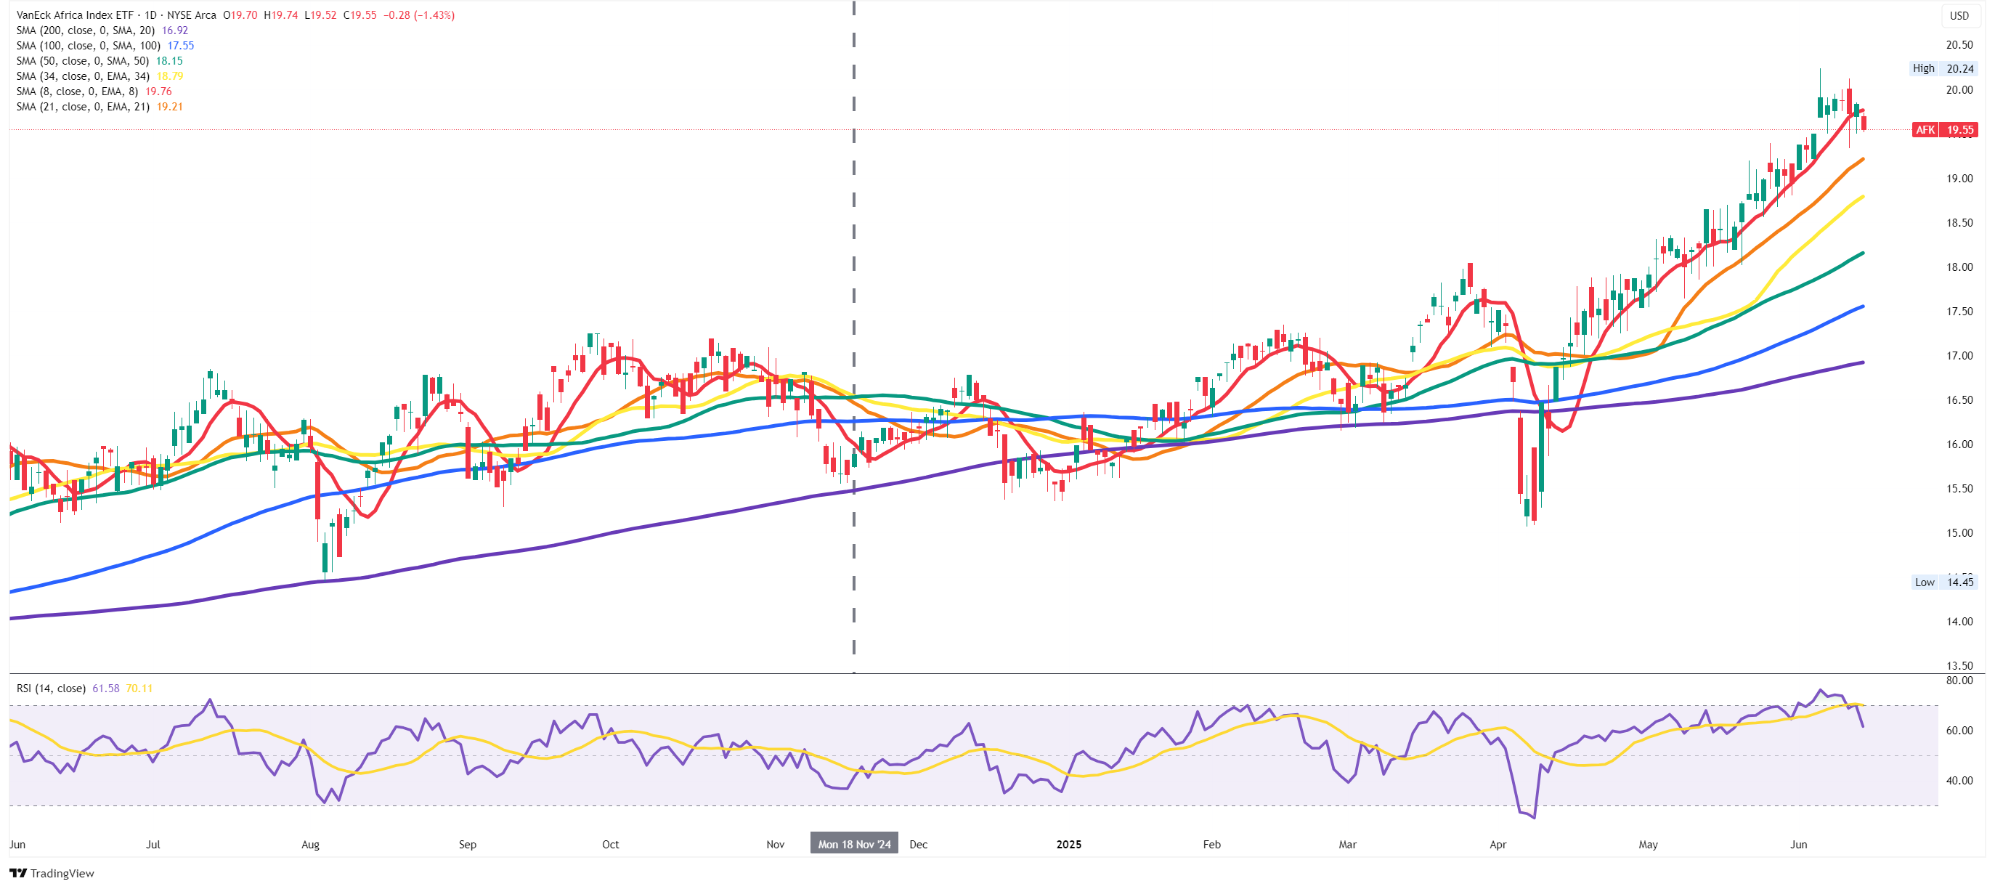This screenshot has width=1995, height=889.
Task: Click the VanEck Africa Index ETF title
Action: [x=74, y=15]
